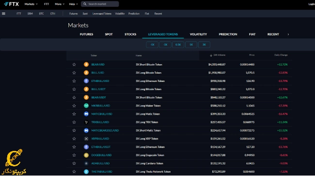Click the FTX logo
Viewport: 315px width, 176px height.
click(x=12, y=4)
